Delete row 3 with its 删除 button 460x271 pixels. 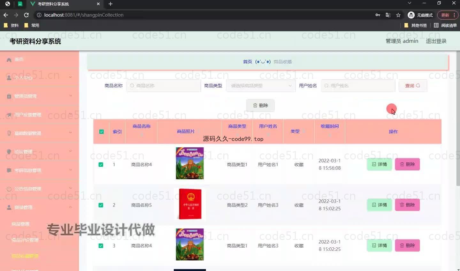point(407,245)
